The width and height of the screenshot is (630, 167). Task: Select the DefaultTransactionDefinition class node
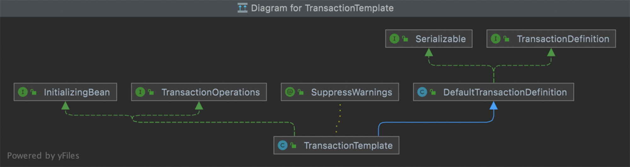pos(493,92)
